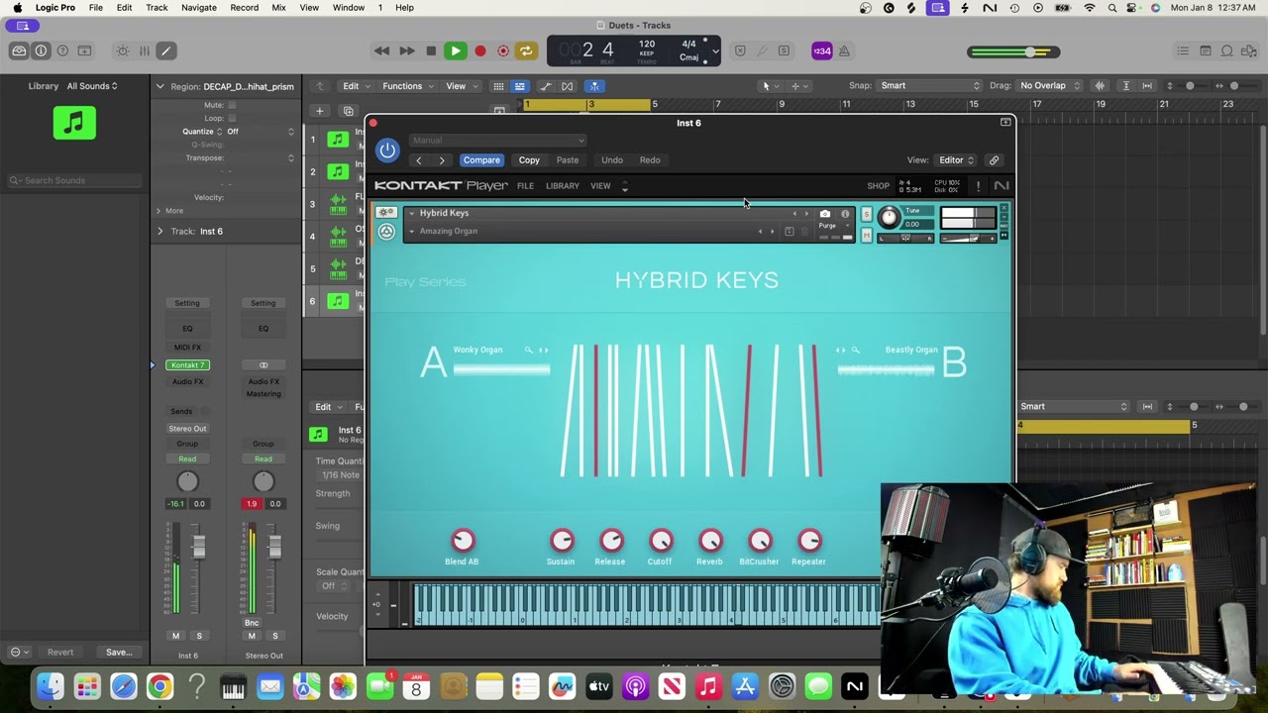The height and width of the screenshot is (713, 1268).
Task: Adjust the Blend AB knob
Action: coord(463,540)
